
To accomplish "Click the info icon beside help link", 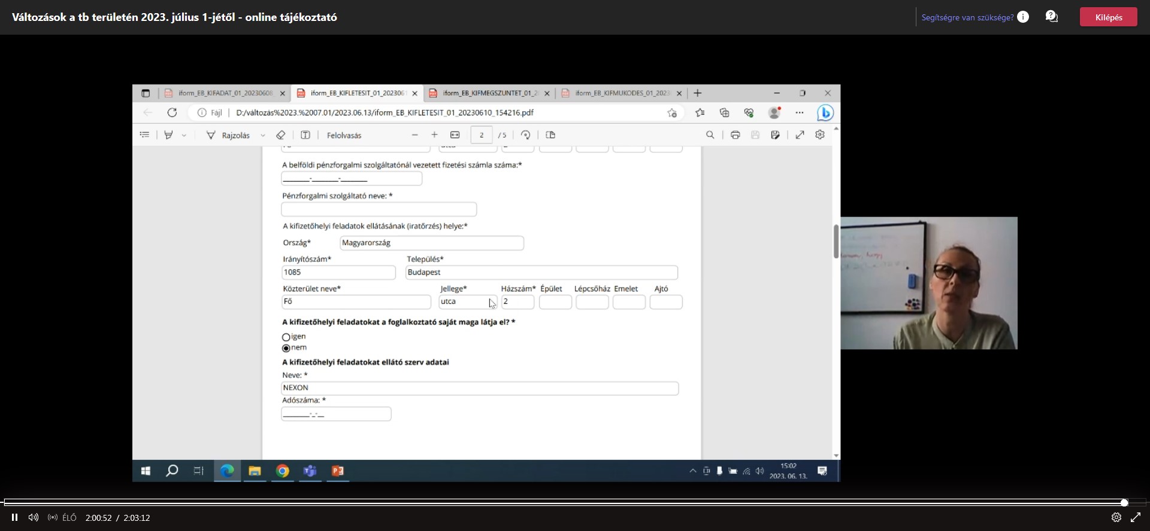I will coord(1023,17).
